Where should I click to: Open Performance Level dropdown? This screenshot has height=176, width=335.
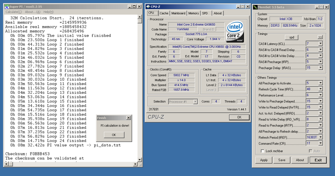[320, 95]
